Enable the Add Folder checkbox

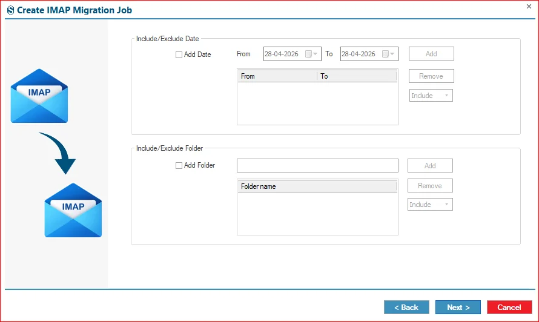coord(179,166)
